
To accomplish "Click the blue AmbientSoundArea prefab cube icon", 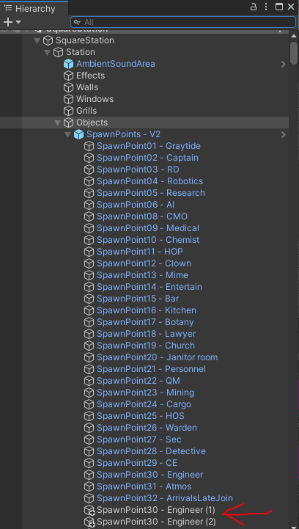I will (x=68, y=64).
